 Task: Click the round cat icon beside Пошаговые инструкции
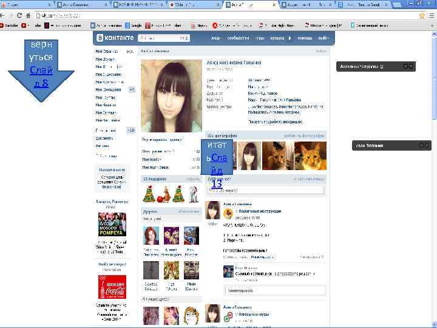pos(228,214)
